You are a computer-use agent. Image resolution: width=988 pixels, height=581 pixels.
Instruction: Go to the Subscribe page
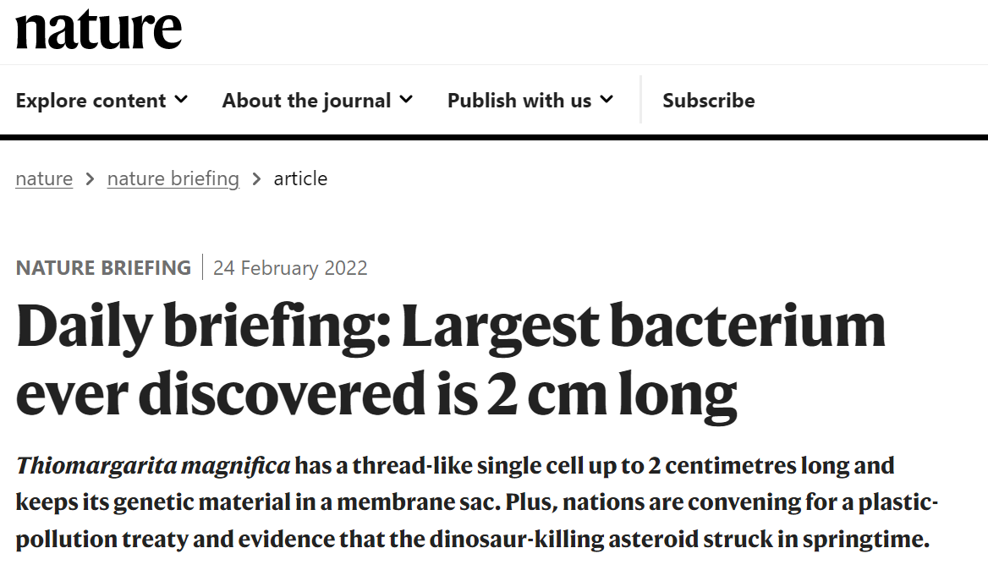pos(708,100)
